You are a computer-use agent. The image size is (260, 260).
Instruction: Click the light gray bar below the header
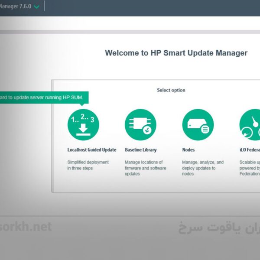coord(130,32)
